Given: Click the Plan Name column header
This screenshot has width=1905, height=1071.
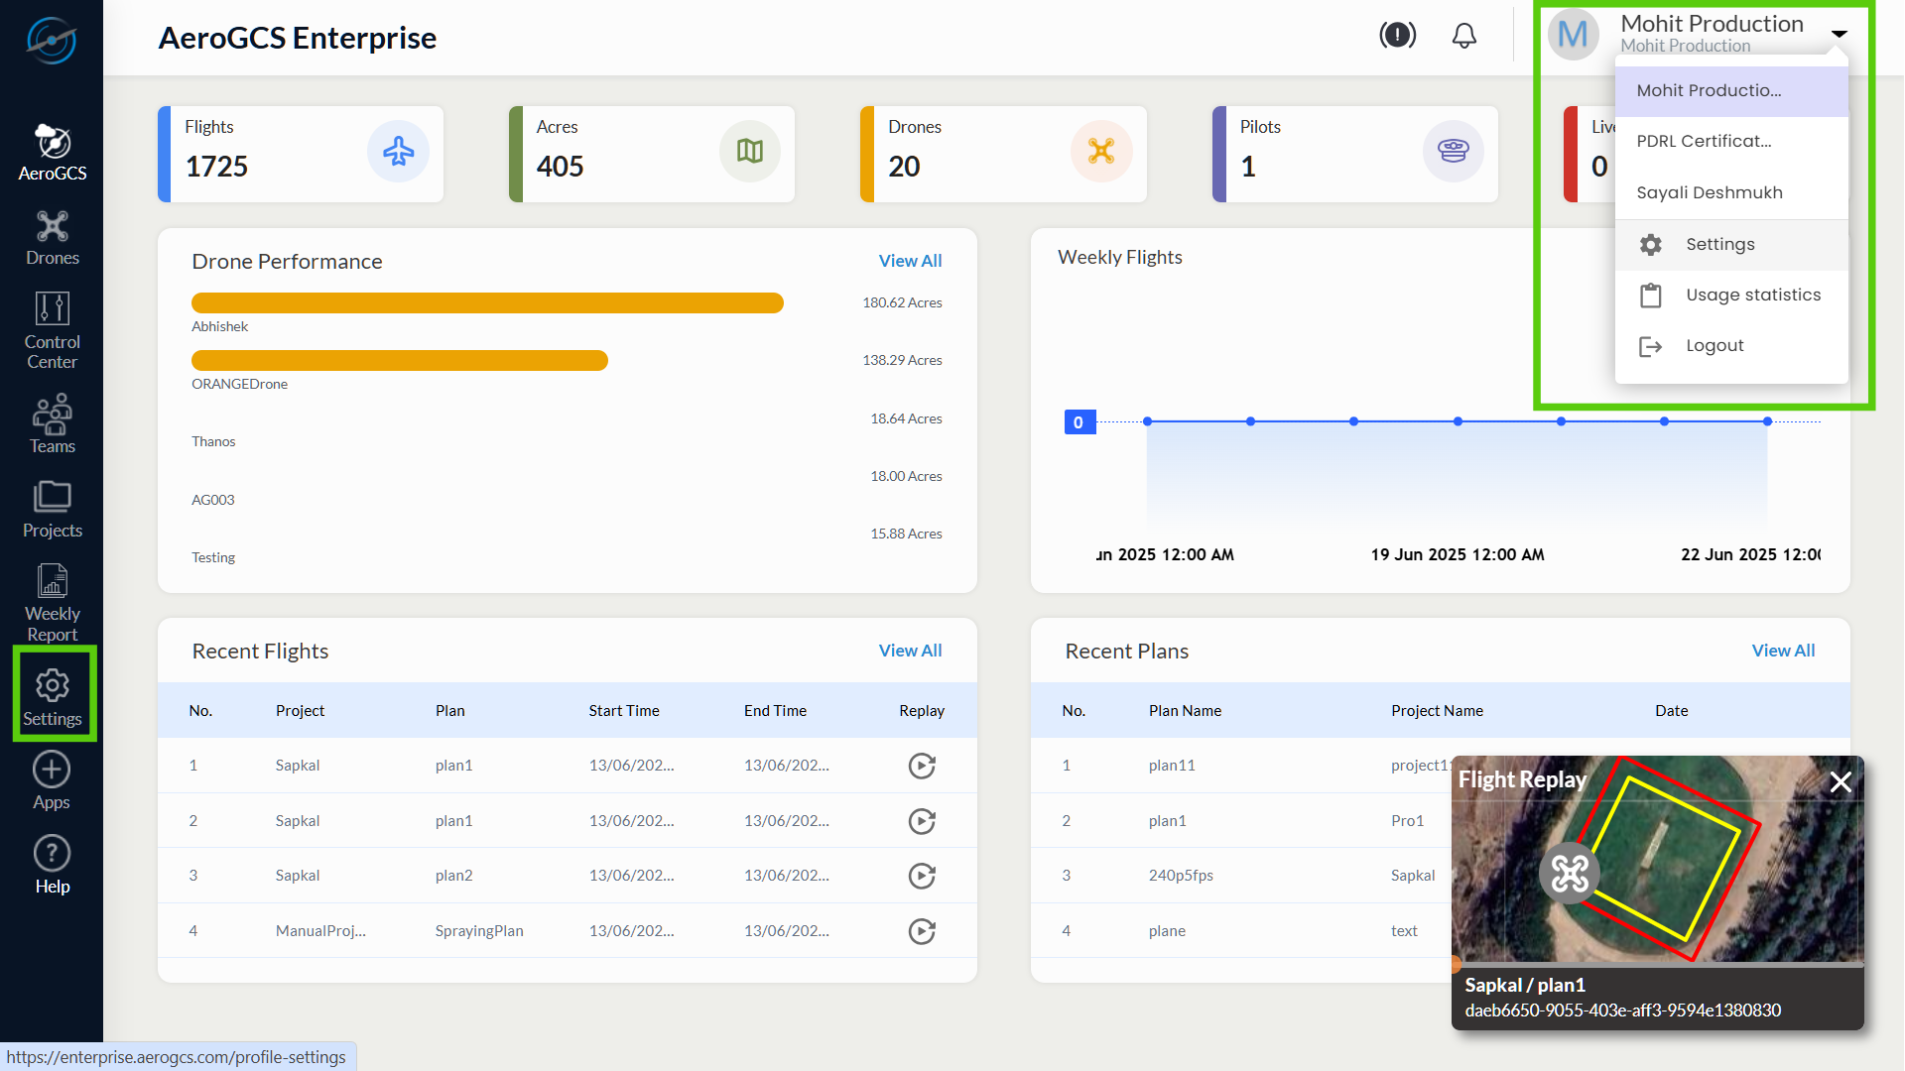Looking at the screenshot, I should click(x=1185, y=711).
